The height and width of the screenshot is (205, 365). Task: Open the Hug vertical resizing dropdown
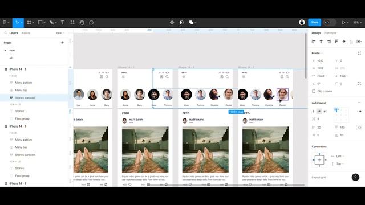pyautogui.click(x=342, y=76)
